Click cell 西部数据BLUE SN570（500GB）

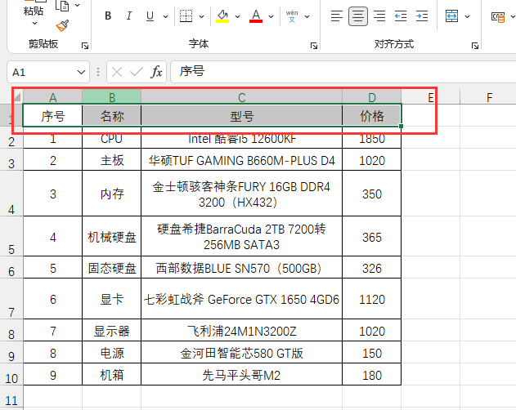click(x=241, y=268)
